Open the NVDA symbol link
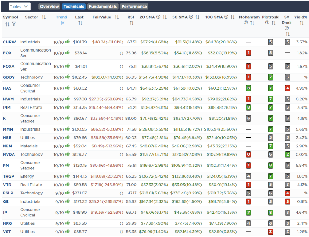 (x=9, y=154)
